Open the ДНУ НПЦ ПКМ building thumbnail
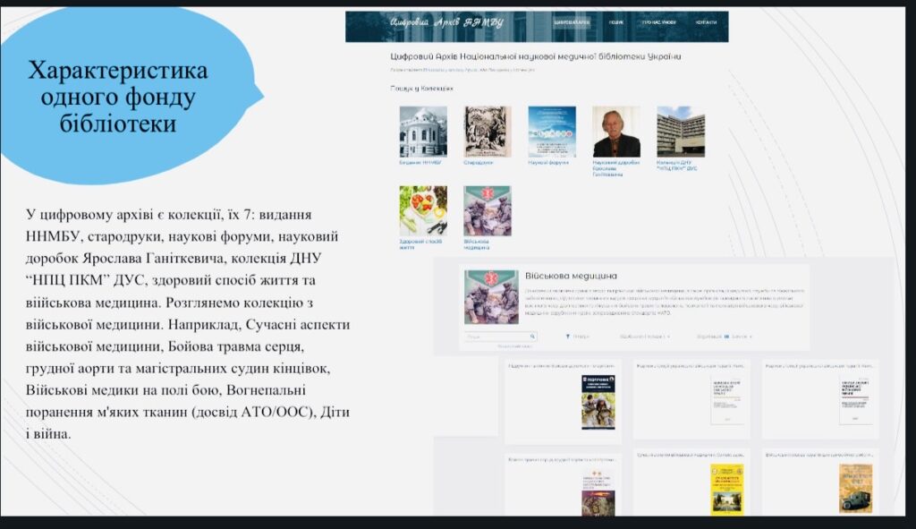 [680, 132]
